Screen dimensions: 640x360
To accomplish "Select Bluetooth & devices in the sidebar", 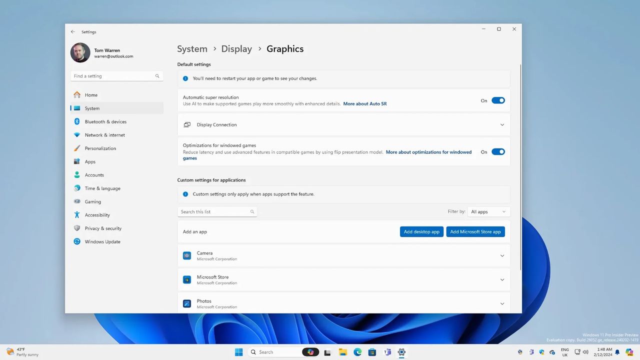I will tap(105, 121).
